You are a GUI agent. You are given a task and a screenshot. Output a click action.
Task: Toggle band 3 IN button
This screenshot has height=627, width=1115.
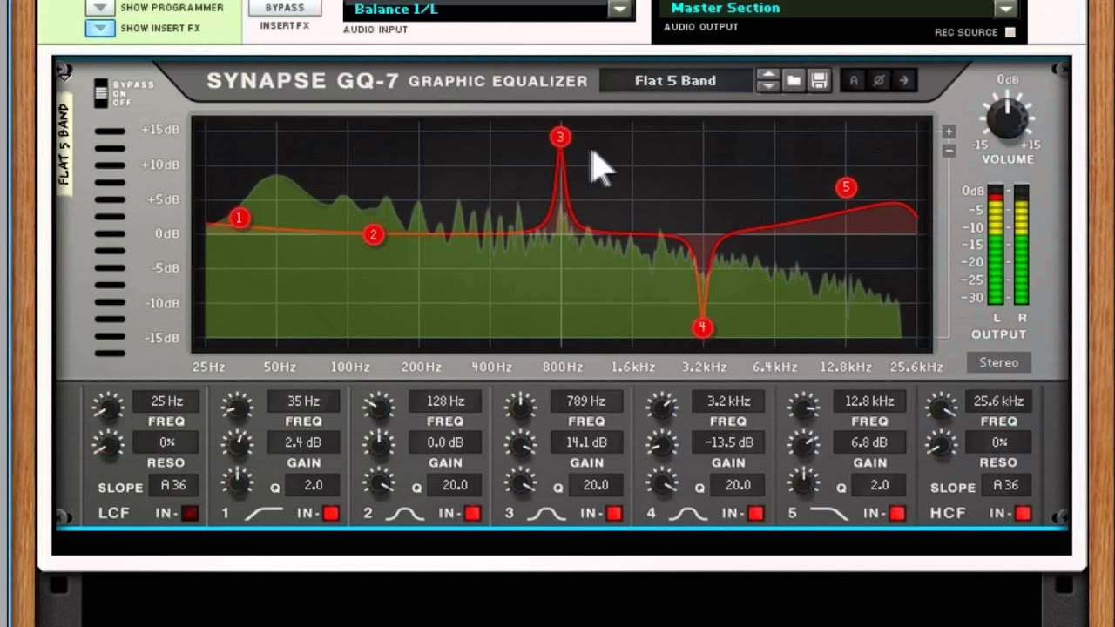614,514
